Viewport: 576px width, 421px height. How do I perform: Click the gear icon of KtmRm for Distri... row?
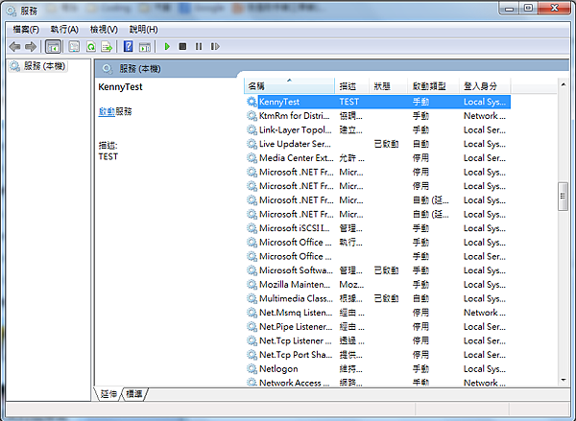252,116
